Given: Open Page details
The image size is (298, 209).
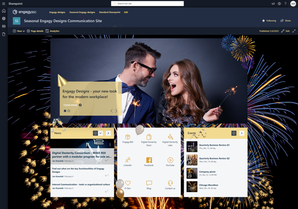Looking at the screenshot, I should coord(35,31).
